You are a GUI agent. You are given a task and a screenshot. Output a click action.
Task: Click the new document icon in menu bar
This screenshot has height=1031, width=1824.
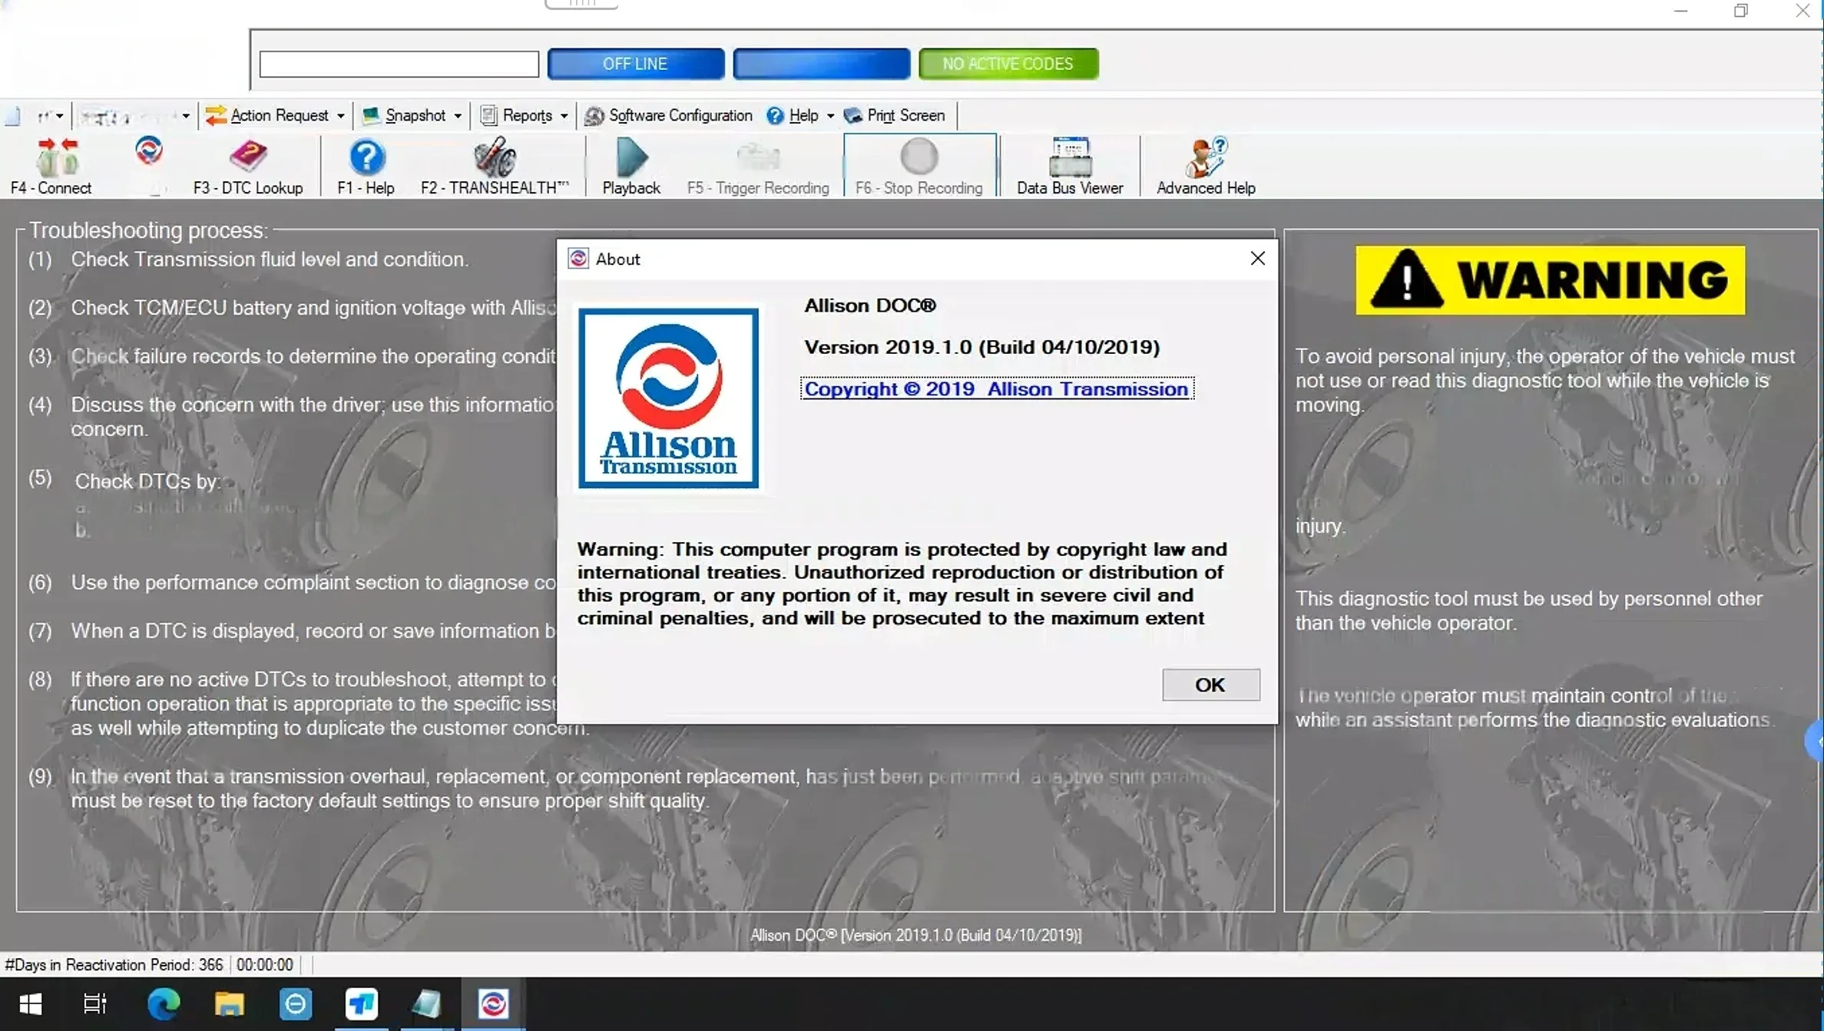point(13,116)
